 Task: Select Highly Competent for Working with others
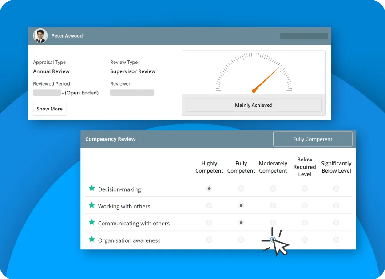tap(209, 205)
